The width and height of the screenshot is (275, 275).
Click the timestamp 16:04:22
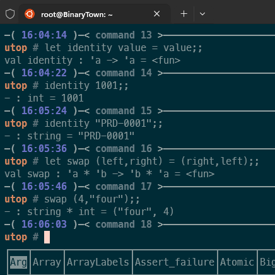click(x=44, y=73)
